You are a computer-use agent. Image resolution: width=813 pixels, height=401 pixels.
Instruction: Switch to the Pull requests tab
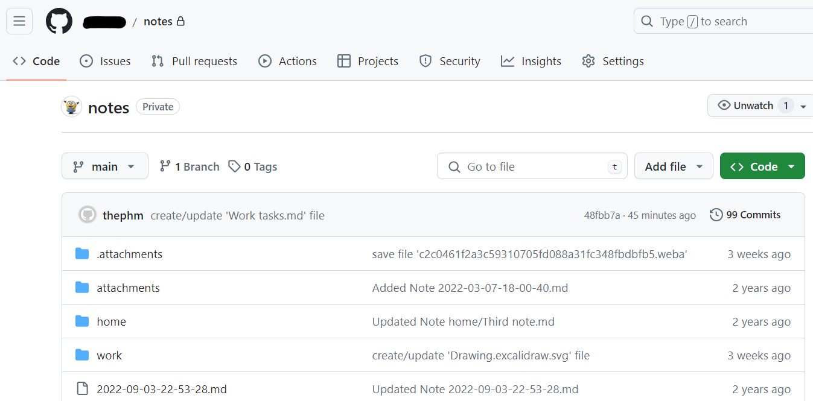[194, 61]
